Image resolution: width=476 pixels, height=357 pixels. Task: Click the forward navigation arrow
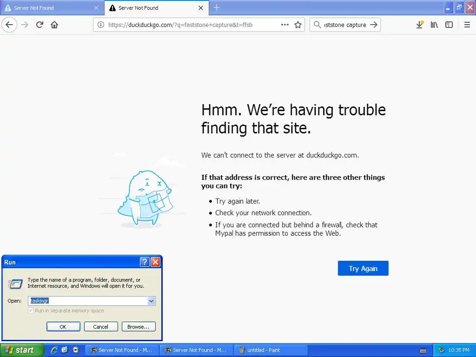25,25
